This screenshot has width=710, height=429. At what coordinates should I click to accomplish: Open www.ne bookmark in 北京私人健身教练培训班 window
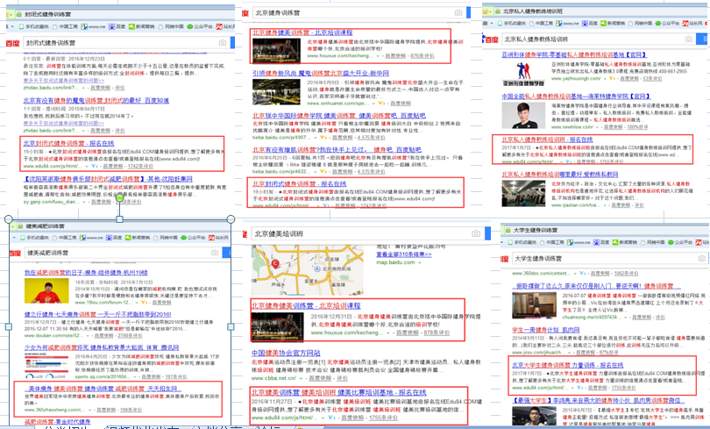(567, 23)
